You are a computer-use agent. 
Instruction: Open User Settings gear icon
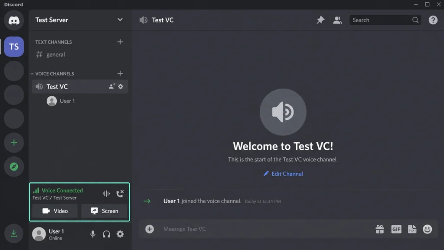tap(120, 234)
